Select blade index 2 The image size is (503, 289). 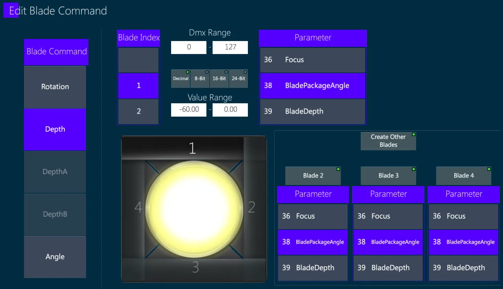click(x=139, y=111)
